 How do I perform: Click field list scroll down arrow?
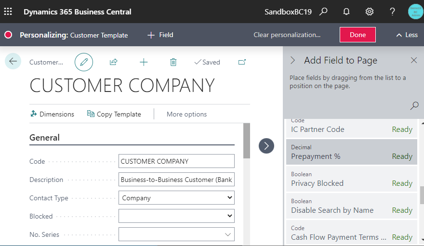coord(423,240)
